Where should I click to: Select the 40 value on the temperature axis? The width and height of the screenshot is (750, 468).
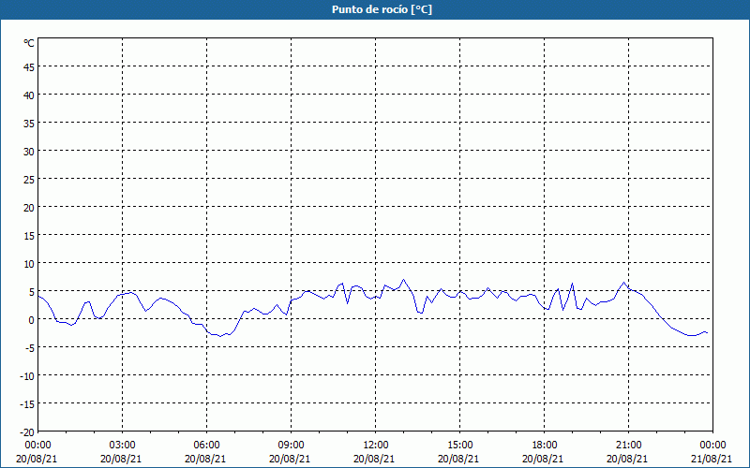[x=29, y=95]
